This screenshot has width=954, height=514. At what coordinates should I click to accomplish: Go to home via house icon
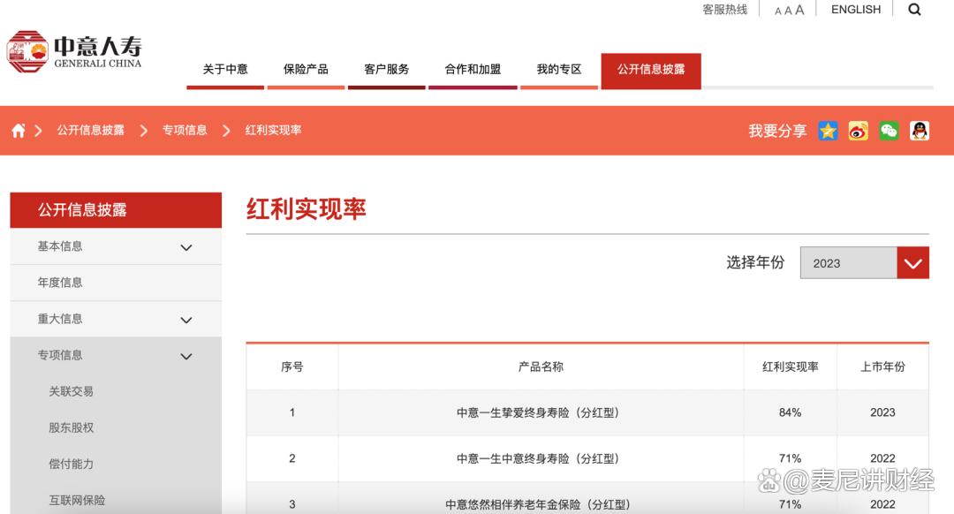point(19,130)
